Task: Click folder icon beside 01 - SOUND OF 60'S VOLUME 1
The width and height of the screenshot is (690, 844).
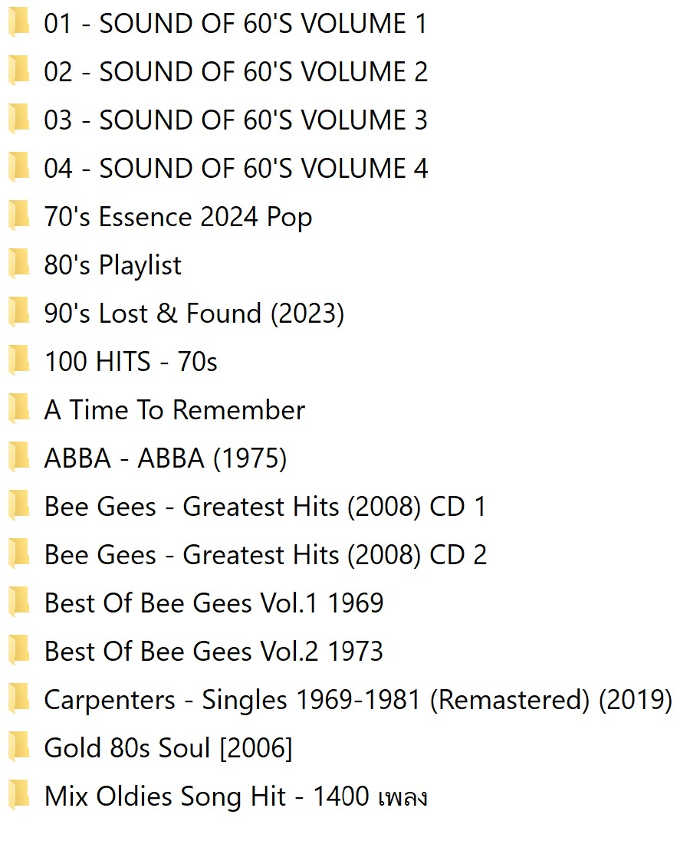Action: [18, 24]
